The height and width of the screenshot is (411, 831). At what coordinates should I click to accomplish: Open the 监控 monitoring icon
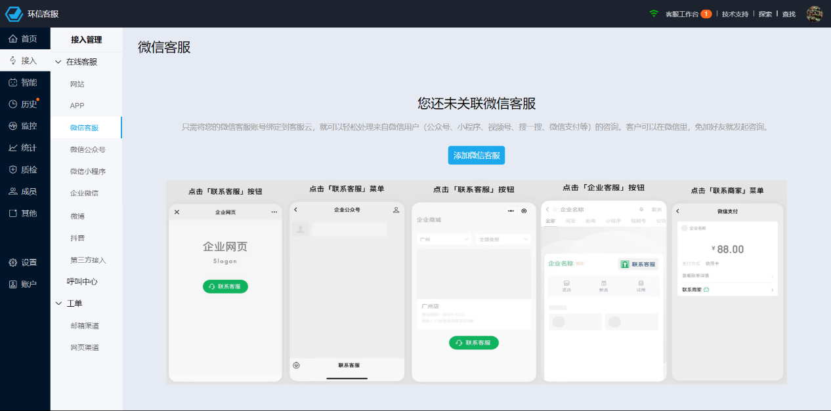[x=12, y=126]
